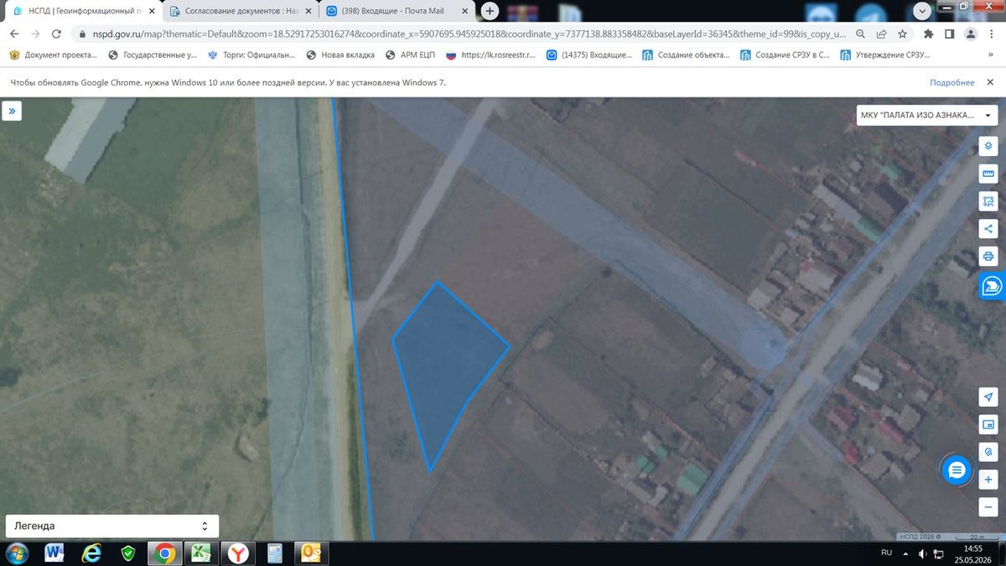Print the map
The width and height of the screenshot is (1006, 566).
pos(988,256)
